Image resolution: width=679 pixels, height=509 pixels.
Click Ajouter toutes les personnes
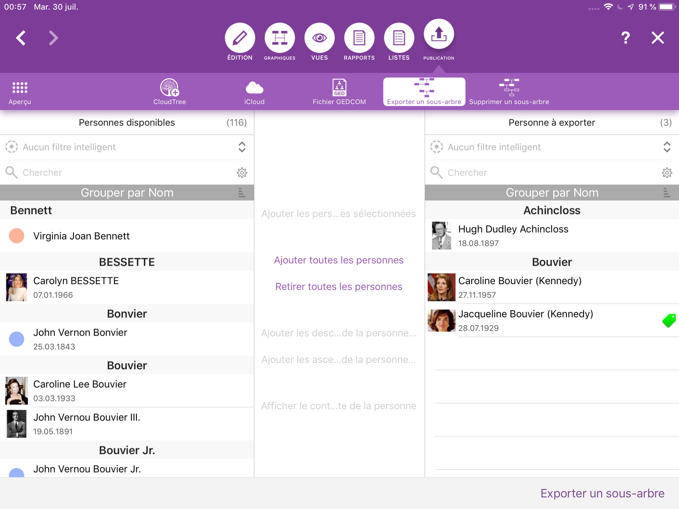[339, 260]
